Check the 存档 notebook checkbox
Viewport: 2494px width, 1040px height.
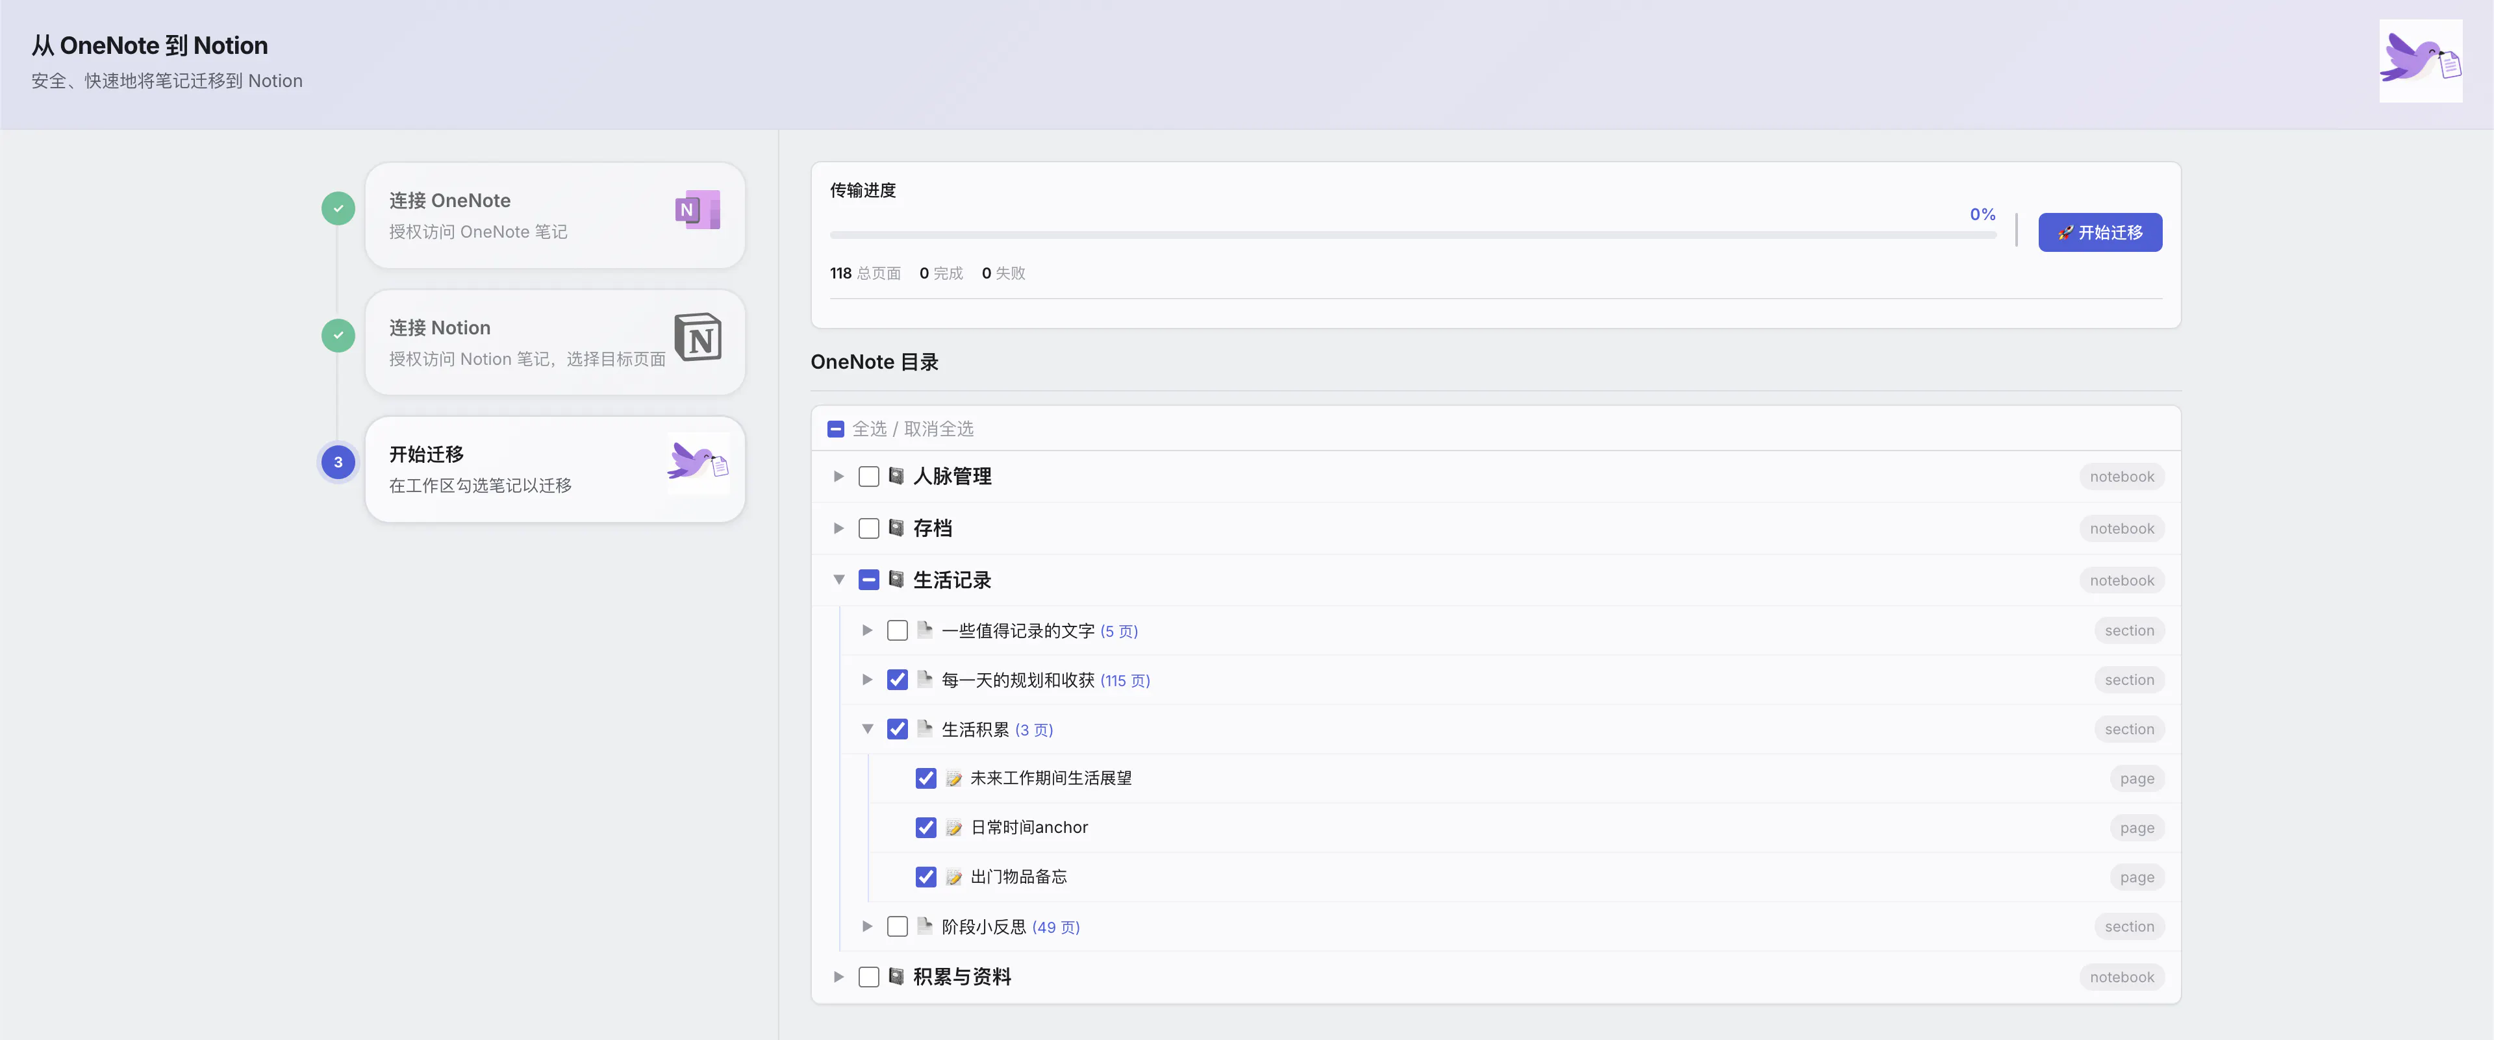pyautogui.click(x=868, y=528)
